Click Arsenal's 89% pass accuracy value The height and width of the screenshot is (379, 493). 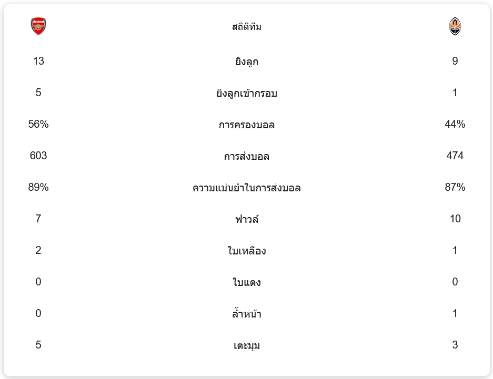(x=38, y=187)
